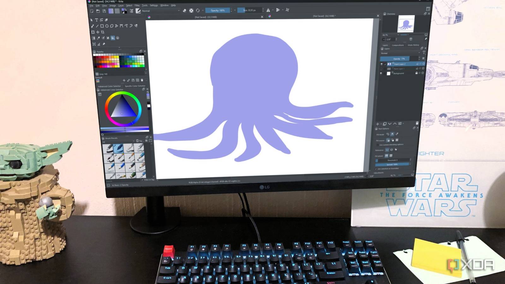
Task: Click the preserve alpha checkerboard icon
Action: coord(191,10)
